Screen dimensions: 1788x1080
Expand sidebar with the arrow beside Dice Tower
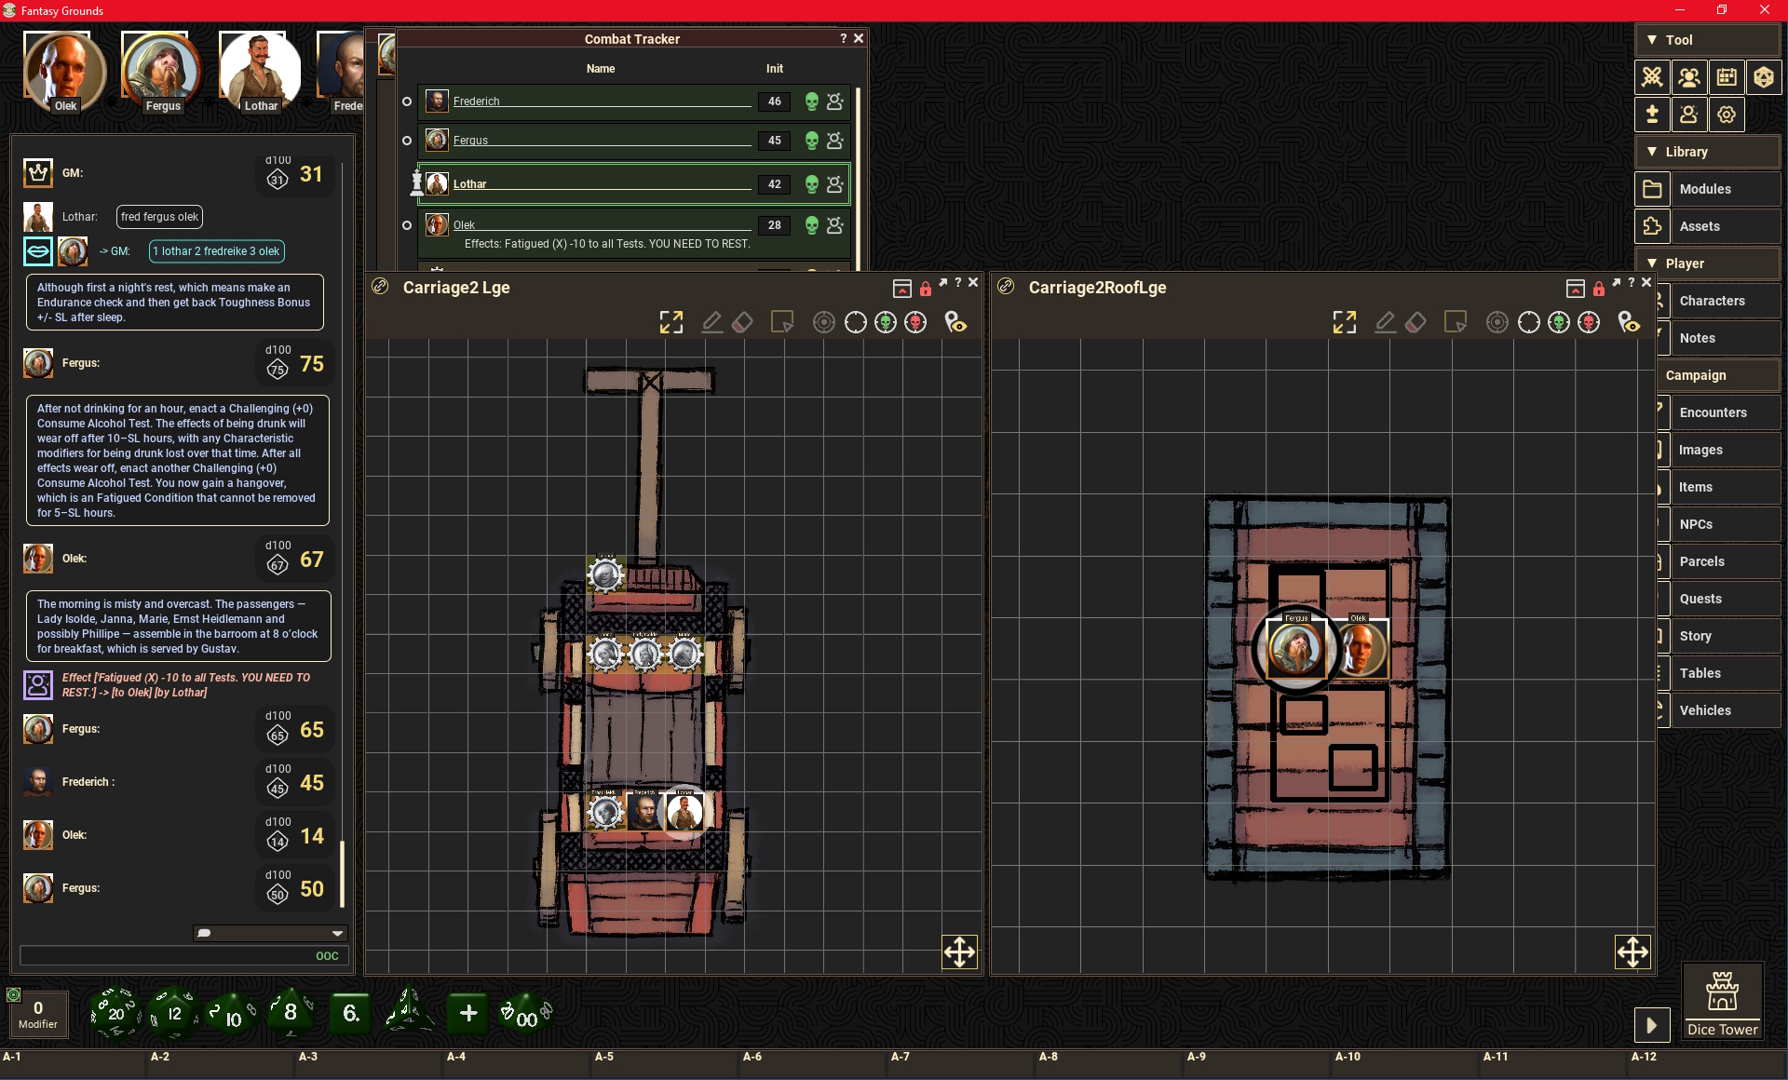coord(1651,1025)
